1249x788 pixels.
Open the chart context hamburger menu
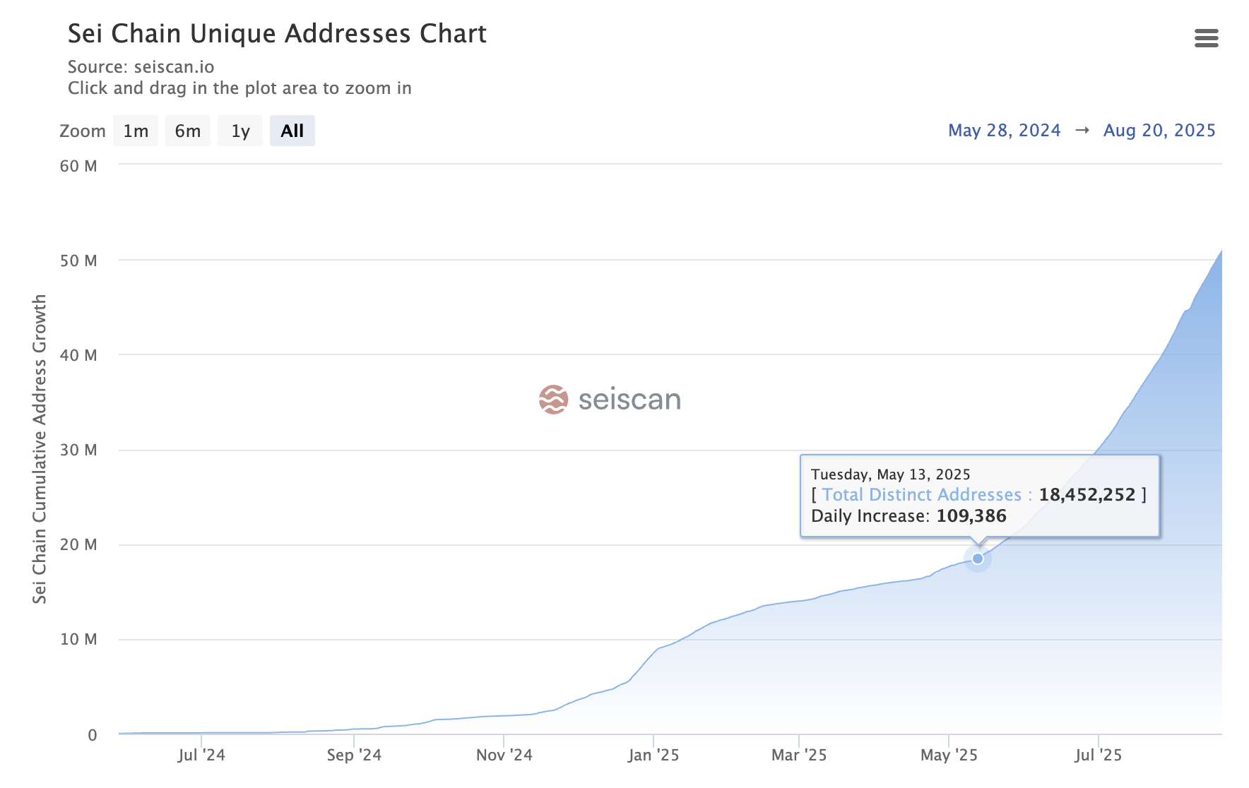pos(1206,38)
